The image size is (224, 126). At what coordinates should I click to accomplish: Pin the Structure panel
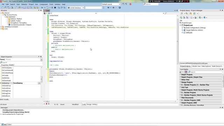point(39,10)
